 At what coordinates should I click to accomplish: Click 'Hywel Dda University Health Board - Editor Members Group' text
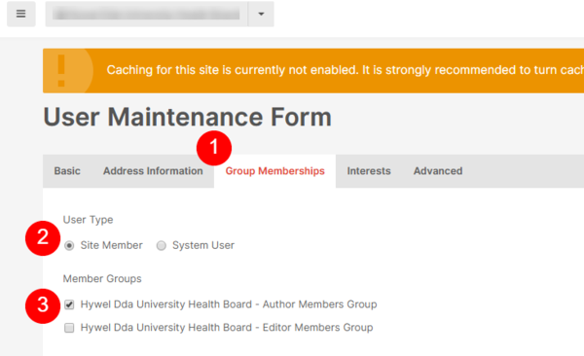227,328
